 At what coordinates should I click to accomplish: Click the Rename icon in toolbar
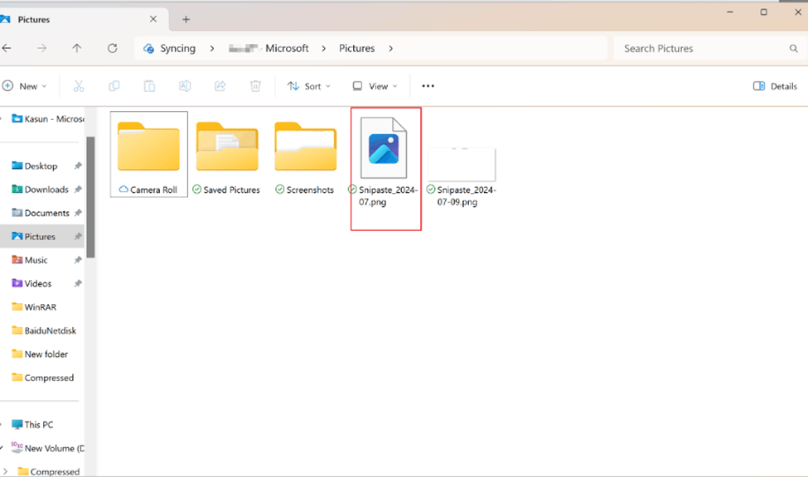[x=185, y=86]
